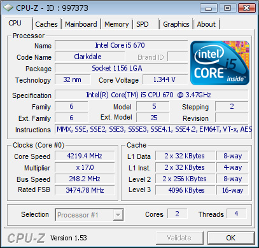Click the Processor selection dropdown arrow

click(118, 215)
